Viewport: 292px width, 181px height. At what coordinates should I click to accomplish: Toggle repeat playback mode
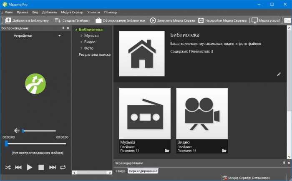point(63,167)
